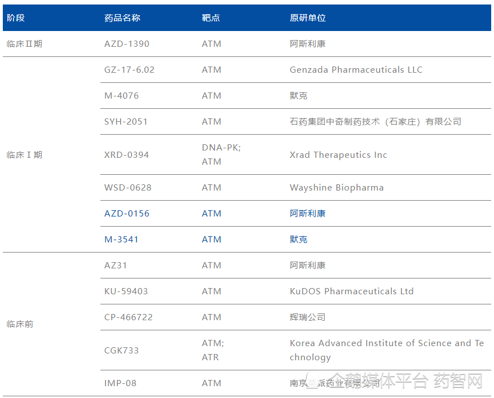Open the M-3541 highlighted entry
The width and height of the screenshot is (494, 398).
pyautogui.click(x=119, y=239)
